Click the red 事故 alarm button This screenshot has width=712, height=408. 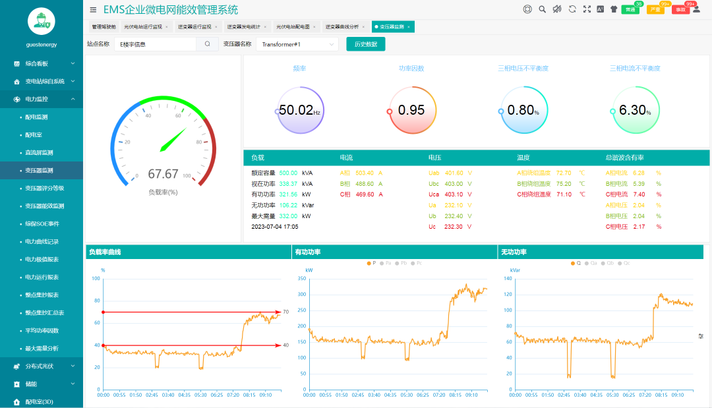click(x=681, y=10)
